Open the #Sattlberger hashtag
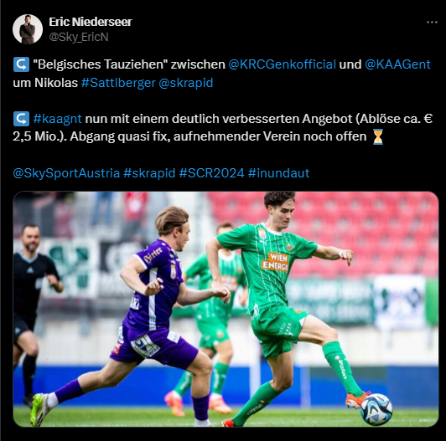 point(118,83)
